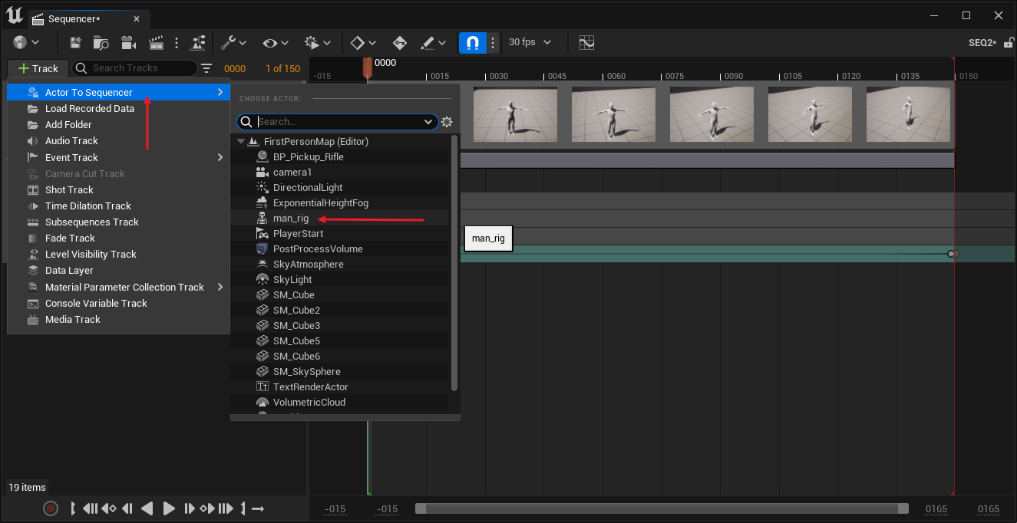This screenshot has height=523, width=1017.
Task: Toggle the auto-key diamond-key button
Action: [x=400, y=43]
